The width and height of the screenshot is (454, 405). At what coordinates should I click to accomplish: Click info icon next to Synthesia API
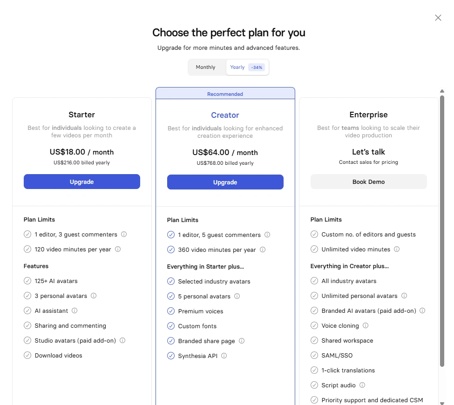224,356
